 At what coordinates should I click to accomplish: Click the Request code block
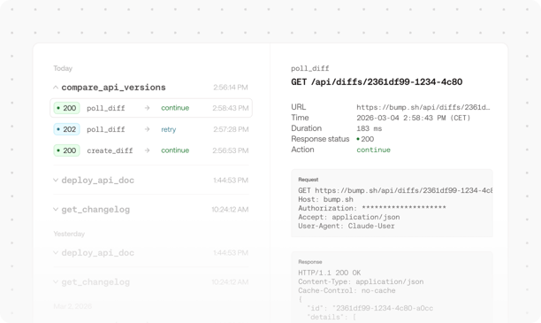point(392,203)
